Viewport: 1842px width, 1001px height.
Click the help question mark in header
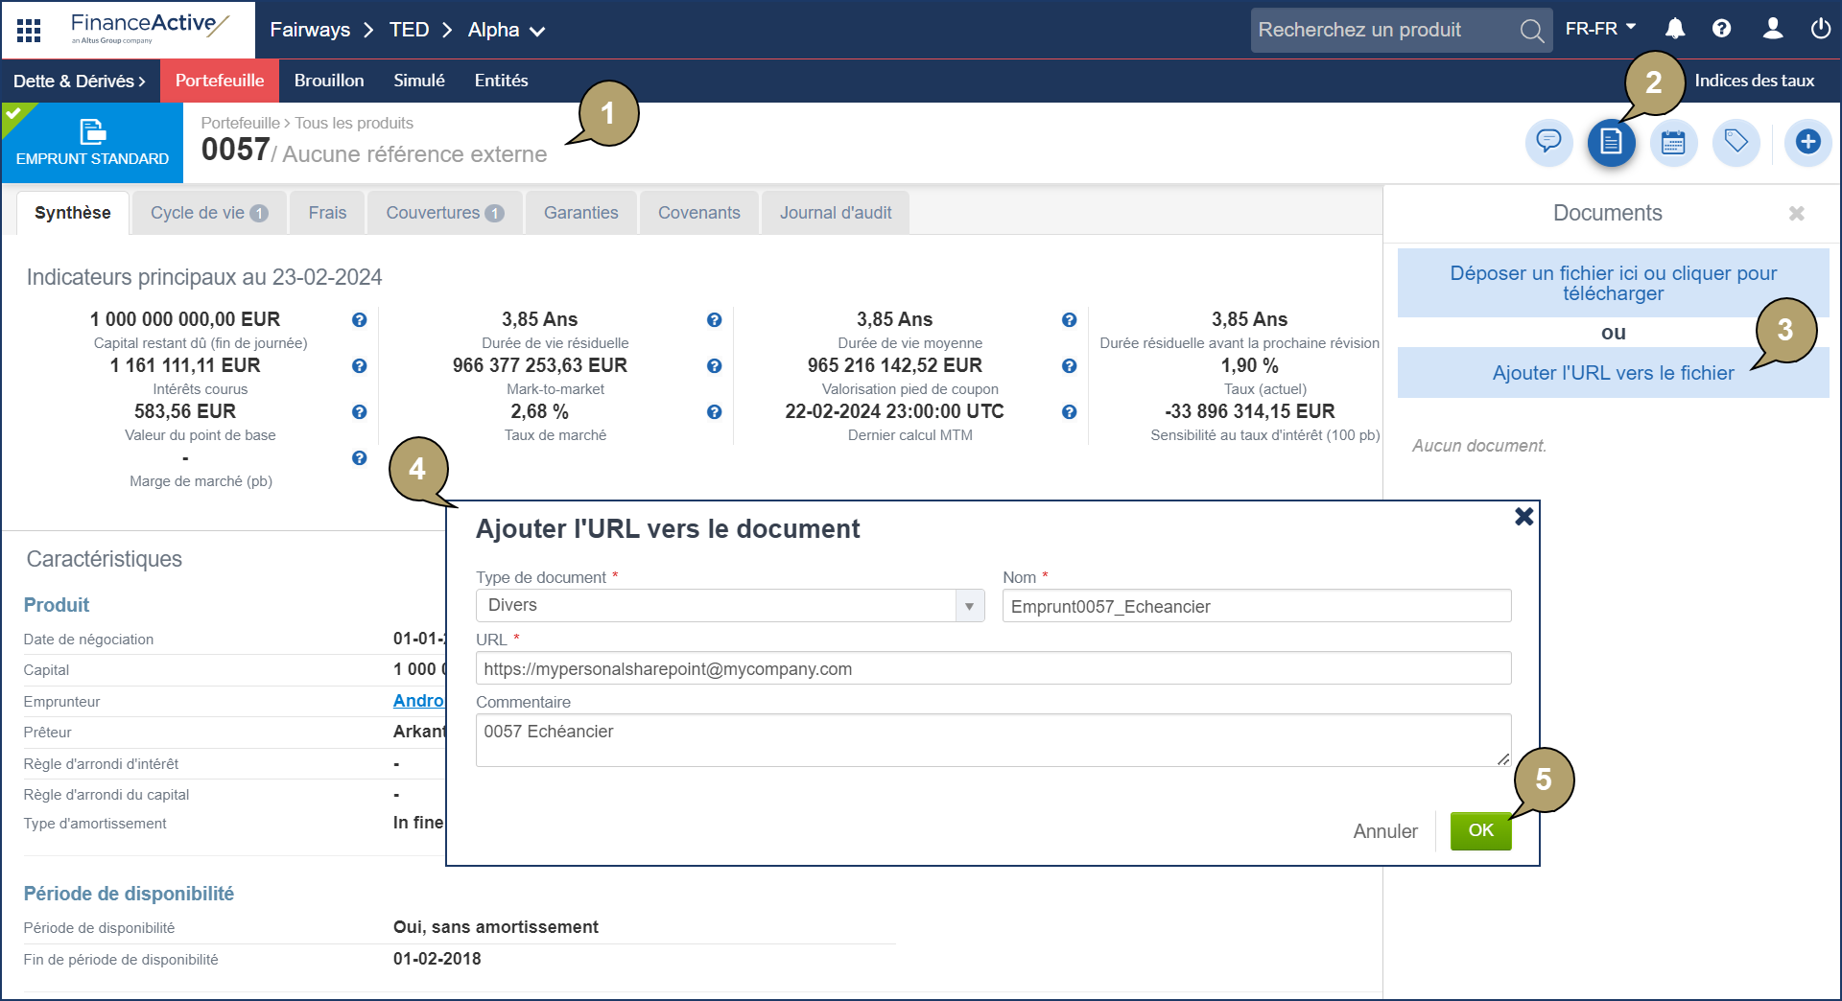pyautogui.click(x=1722, y=29)
